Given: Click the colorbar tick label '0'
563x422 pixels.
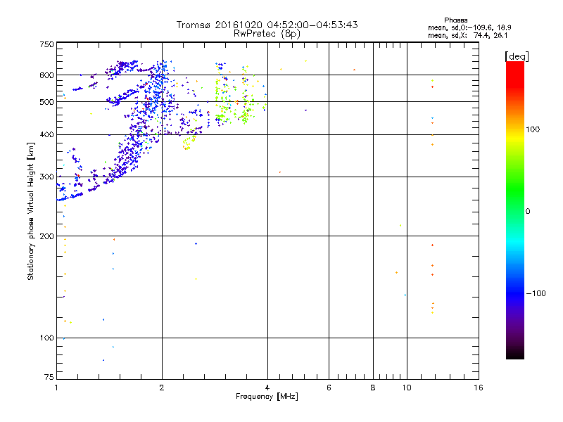Looking at the screenshot, I should click(528, 211).
